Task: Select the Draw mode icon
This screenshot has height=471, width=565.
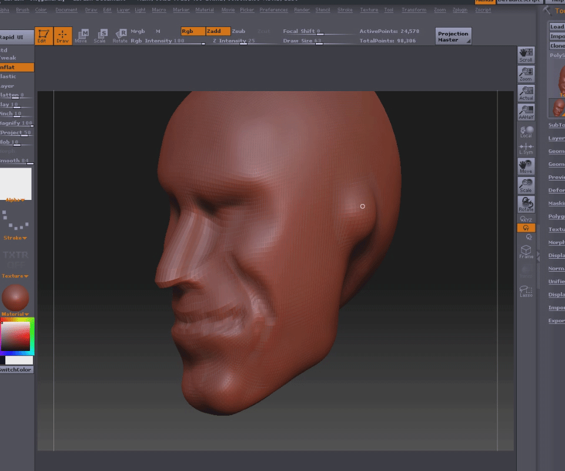Action: (x=63, y=35)
